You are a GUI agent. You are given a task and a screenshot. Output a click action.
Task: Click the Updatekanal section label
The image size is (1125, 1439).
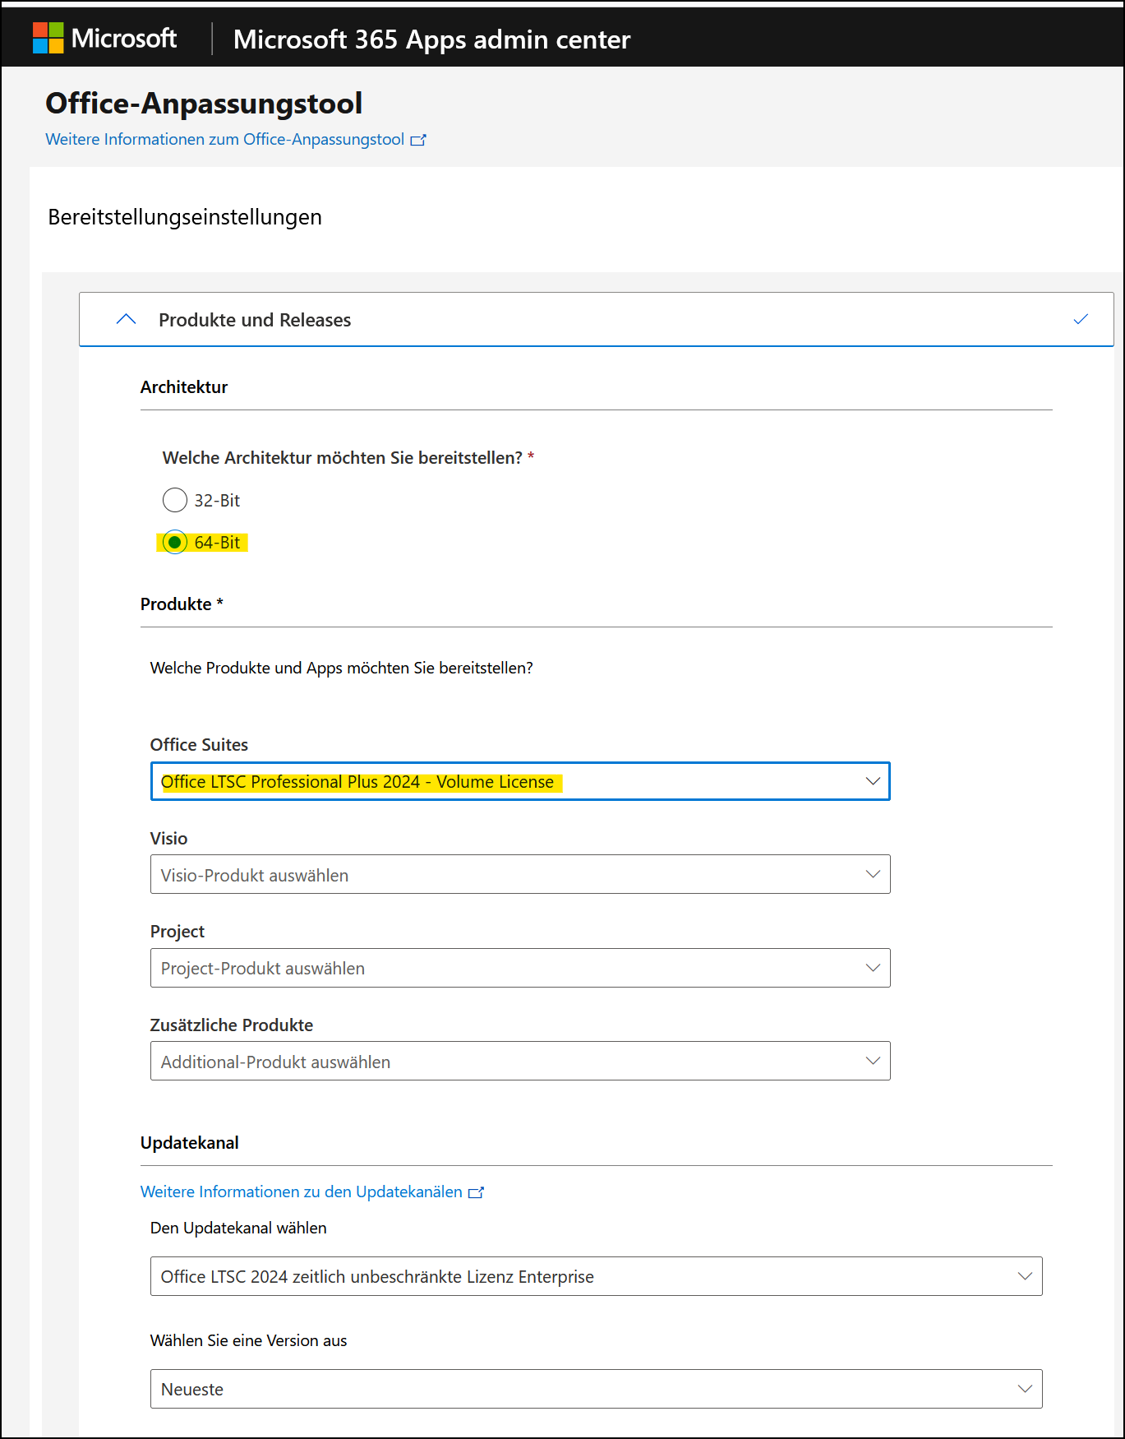[x=190, y=1143]
